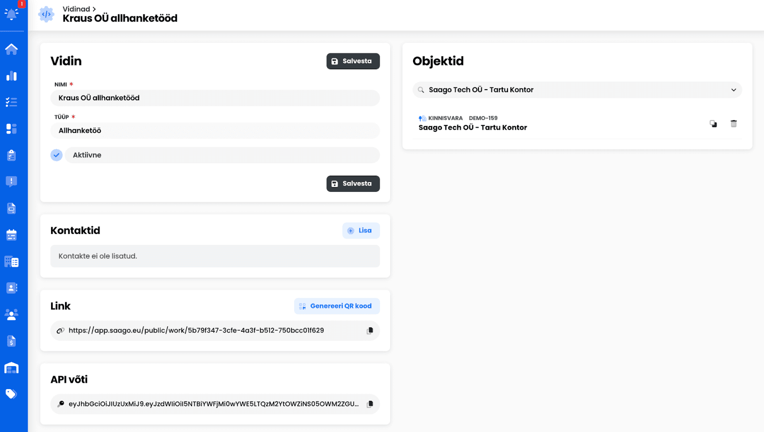764x432 pixels.
Task: Copy the public work link
Action: click(x=370, y=330)
